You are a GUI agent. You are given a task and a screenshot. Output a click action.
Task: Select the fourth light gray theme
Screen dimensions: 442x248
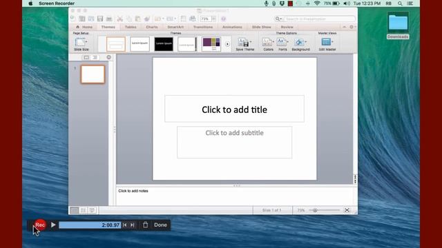(187, 44)
